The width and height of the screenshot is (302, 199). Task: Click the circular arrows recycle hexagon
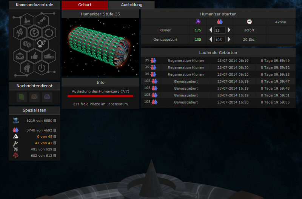49,32
